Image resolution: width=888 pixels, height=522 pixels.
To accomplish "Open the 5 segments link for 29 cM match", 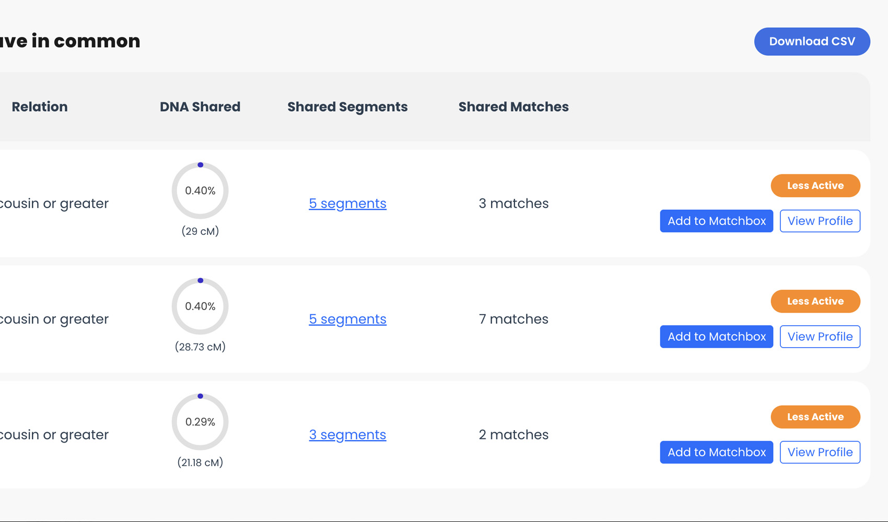I will [347, 203].
